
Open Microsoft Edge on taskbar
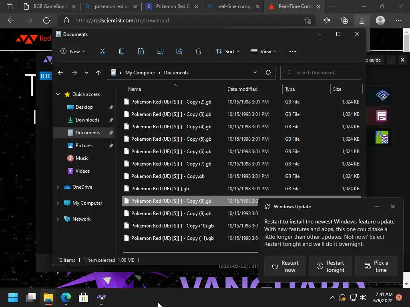pos(66,297)
